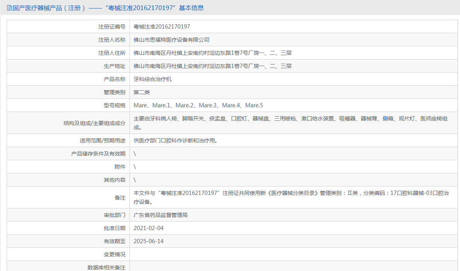Click the header title "基本信息" text
The image size is (460, 271).
191,8
